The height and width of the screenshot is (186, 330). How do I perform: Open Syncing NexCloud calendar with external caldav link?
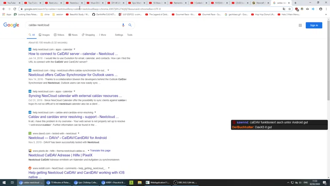click(75, 96)
